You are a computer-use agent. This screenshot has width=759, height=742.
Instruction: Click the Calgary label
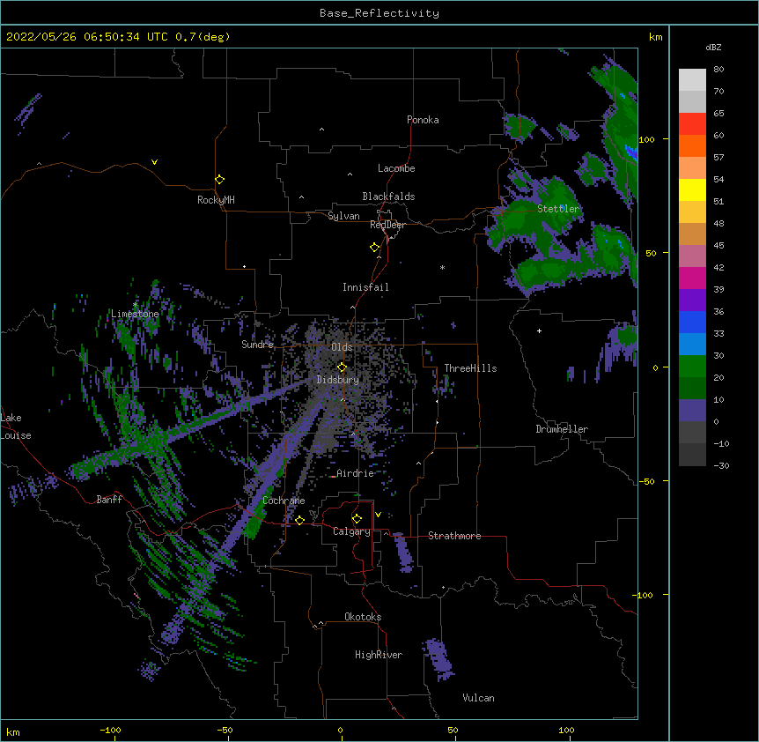[351, 531]
